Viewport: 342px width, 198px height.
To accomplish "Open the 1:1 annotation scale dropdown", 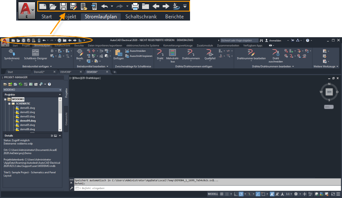I will click(289, 194).
